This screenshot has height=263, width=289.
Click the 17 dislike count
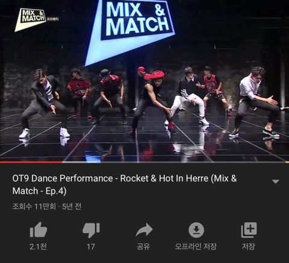click(x=91, y=247)
